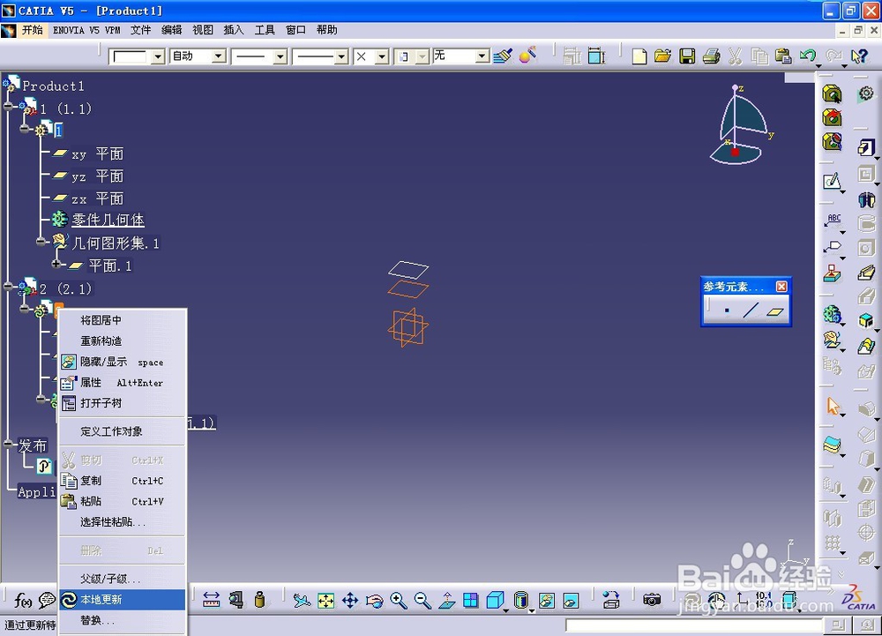882x636 pixels.
Task: Open the Multi-View quad icon
Action: pos(471,601)
